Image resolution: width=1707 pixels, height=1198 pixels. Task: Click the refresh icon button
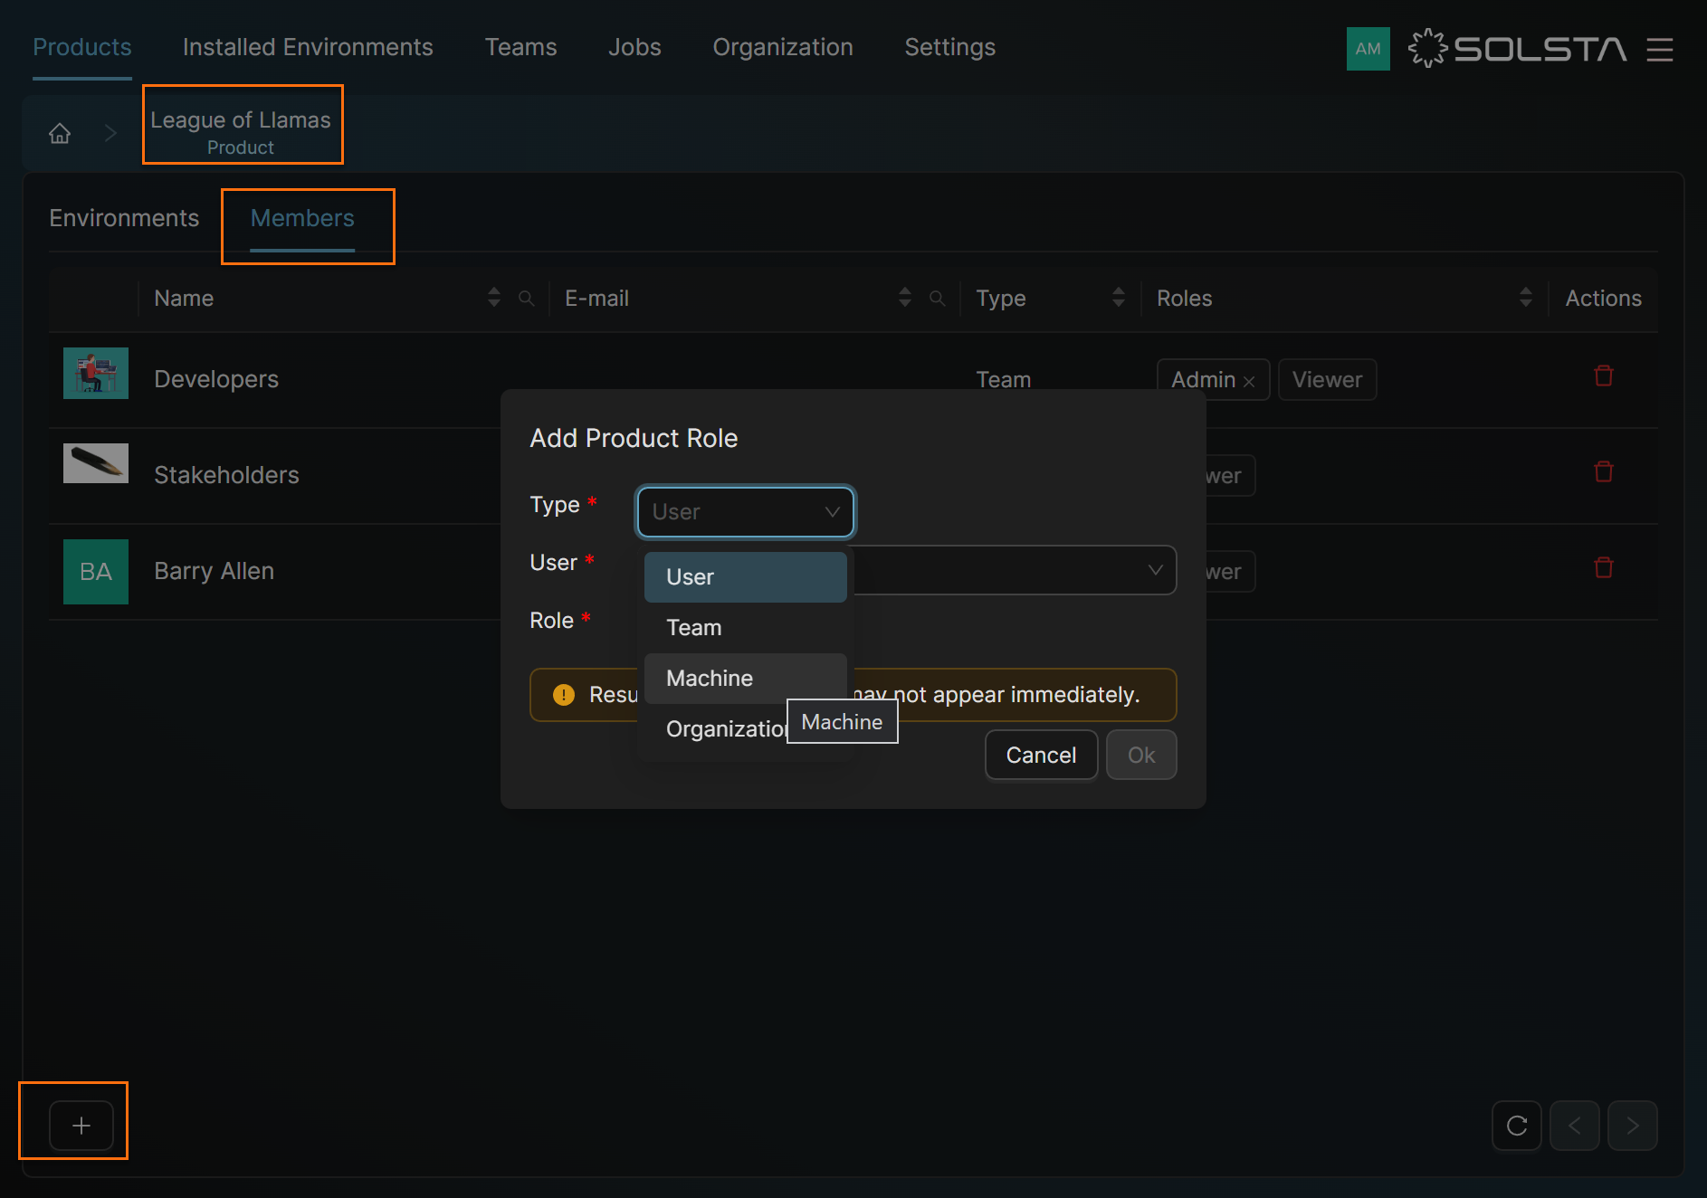pos(1516,1125)
